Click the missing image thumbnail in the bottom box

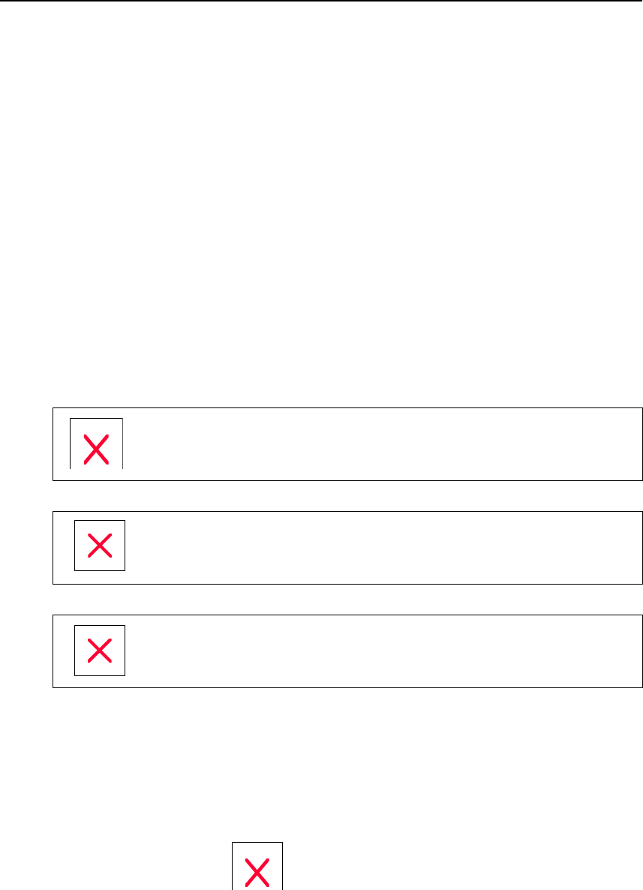(x=100, y=650)
